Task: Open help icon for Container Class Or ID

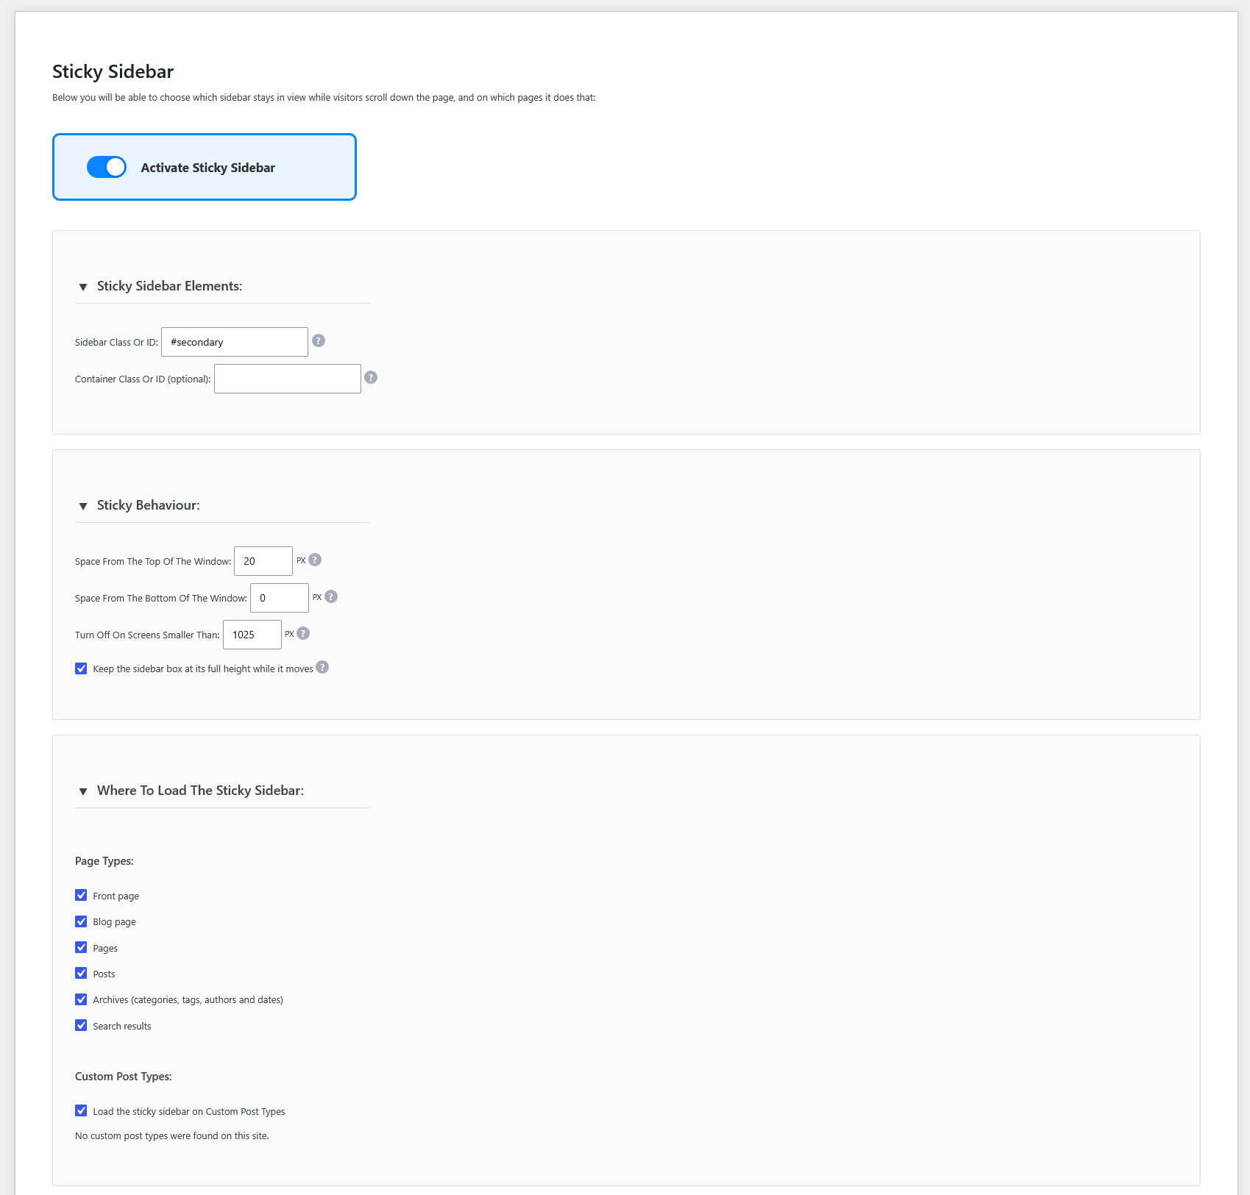Action: (371, 377)
